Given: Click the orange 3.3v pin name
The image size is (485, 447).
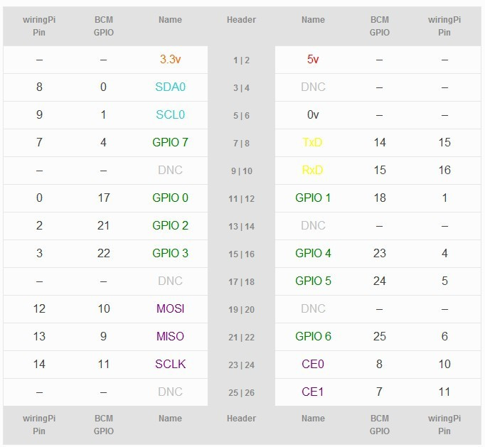Looking at the screenshot, I should [170, 59].
